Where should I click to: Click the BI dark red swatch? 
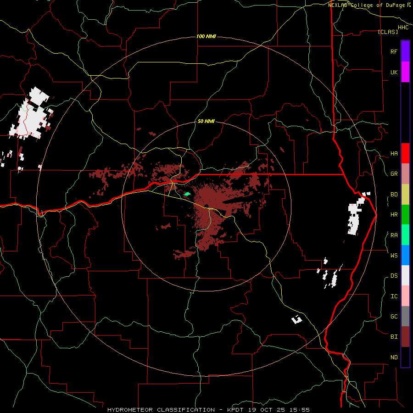coord(405,337)
